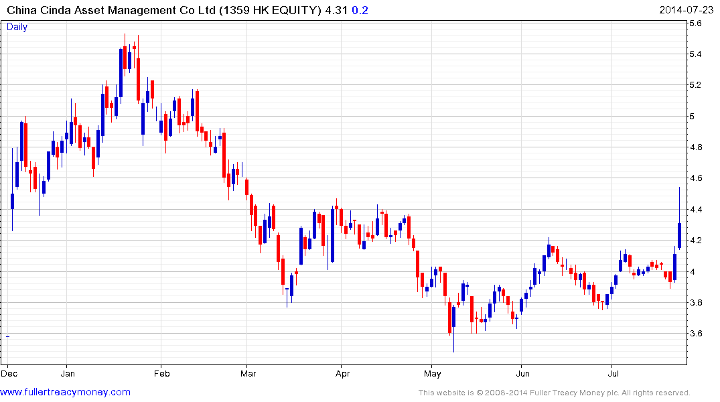
Task: Click the 5.4 price axis label
Action: click(695, 54)
